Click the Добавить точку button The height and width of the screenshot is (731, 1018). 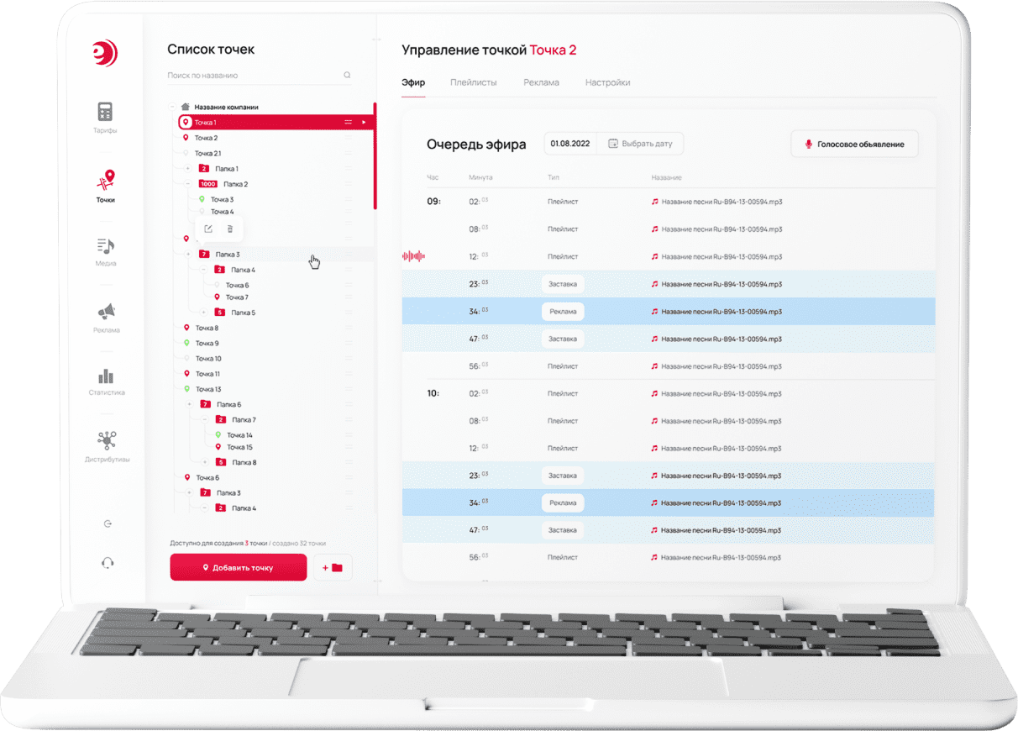pos(238,568)
